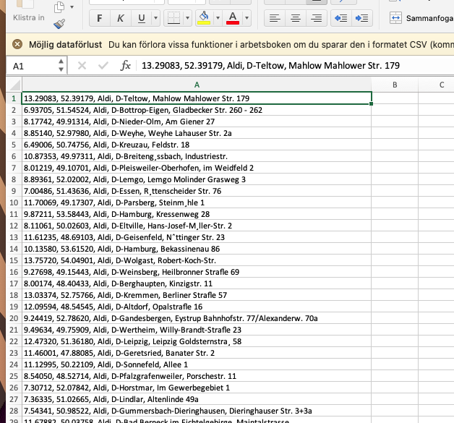Viewport: 454px width, 423px height.
Task: Open the cell borders tool
Action: pyautogui.click(x=176, y=17)
